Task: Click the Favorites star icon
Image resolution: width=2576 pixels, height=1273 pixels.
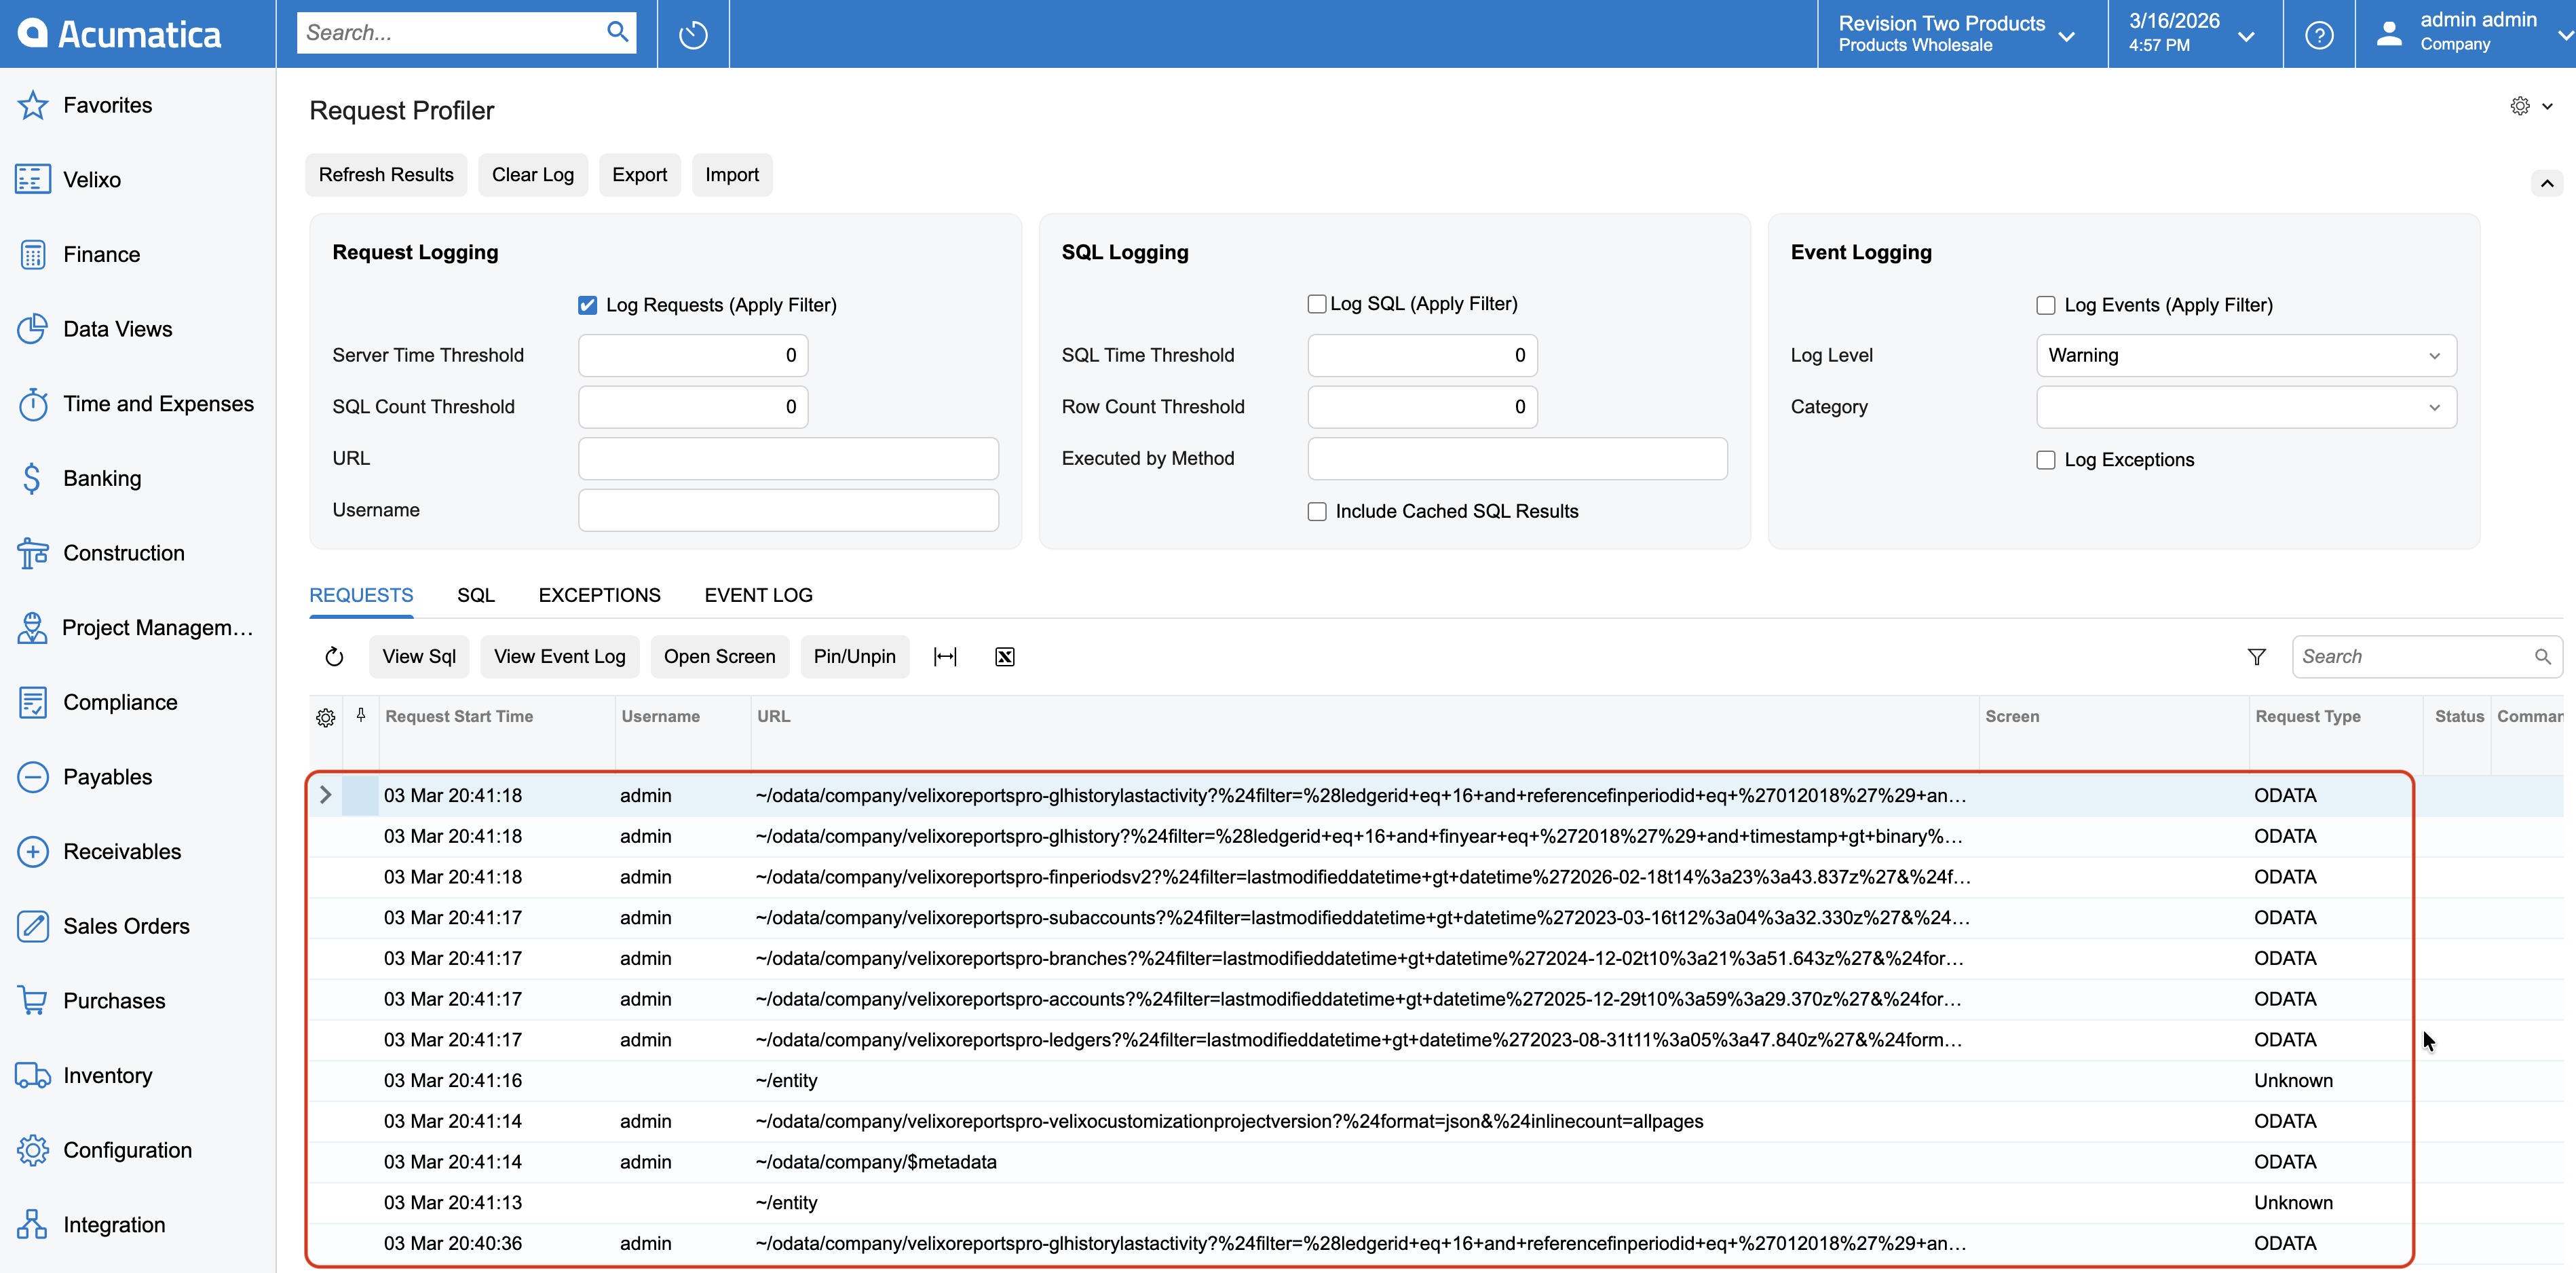Action: pyautogui.click(x=32, y=105)
